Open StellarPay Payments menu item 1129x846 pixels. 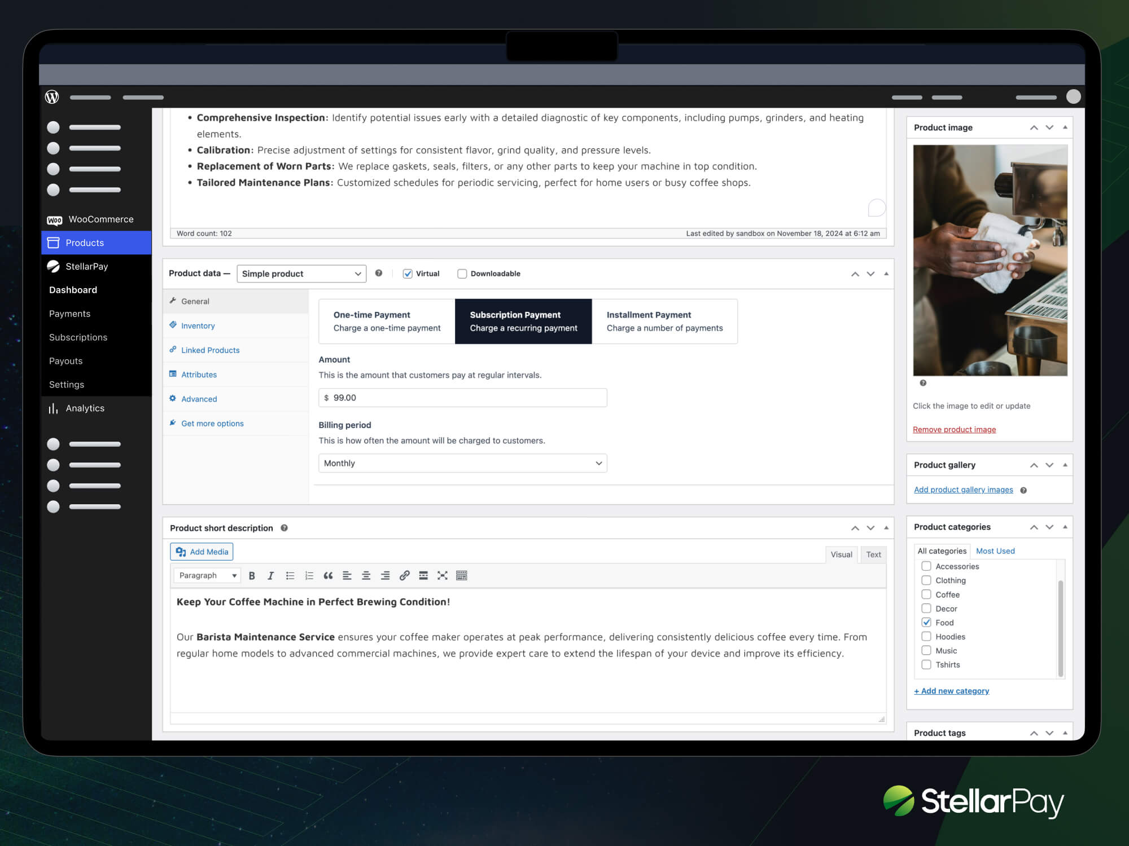coord(69,314)
